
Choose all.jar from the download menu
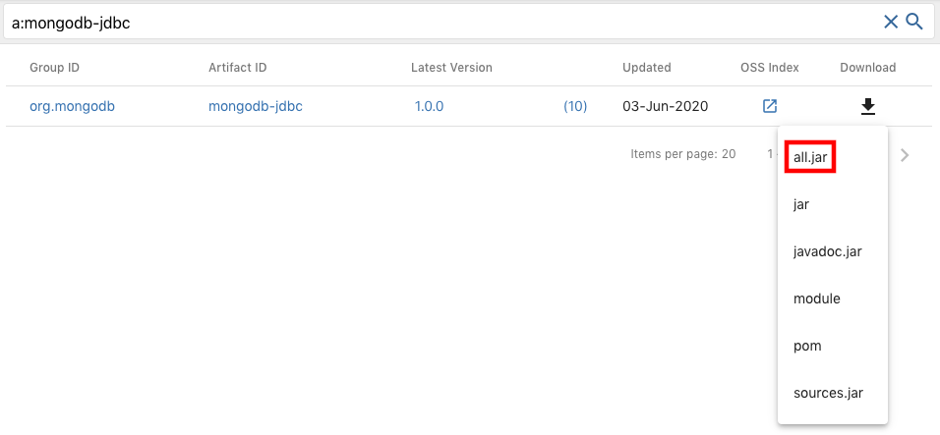810,158
